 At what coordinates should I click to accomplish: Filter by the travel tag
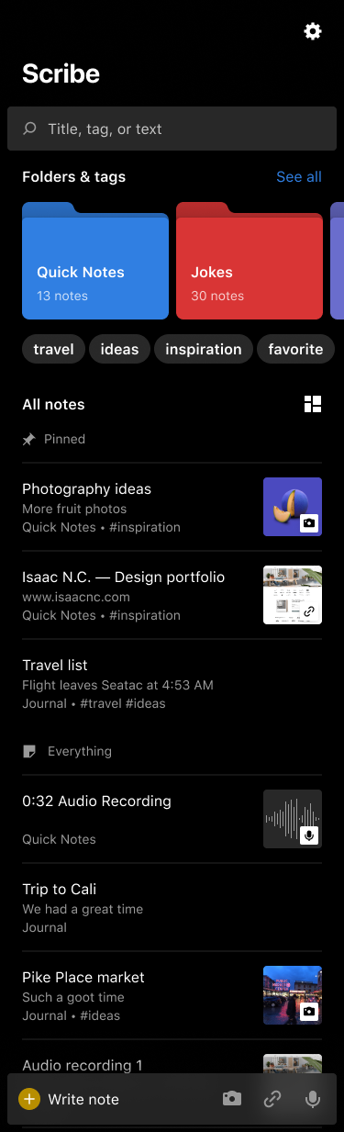(53, 349)
